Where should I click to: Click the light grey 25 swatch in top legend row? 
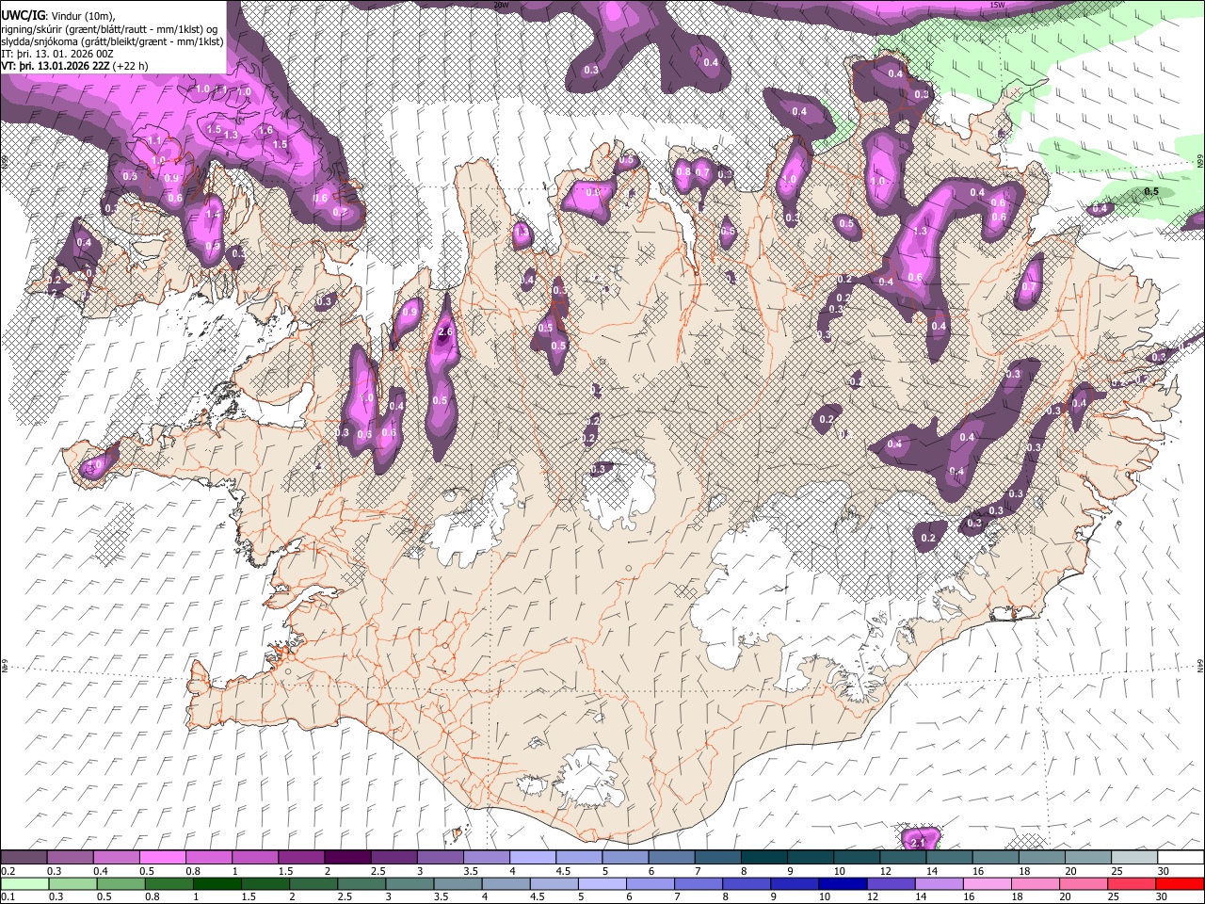point(1133,858)
